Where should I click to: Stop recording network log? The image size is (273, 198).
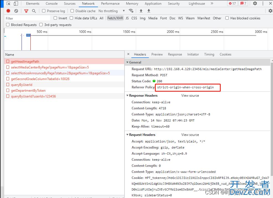[x=8, y=11]
